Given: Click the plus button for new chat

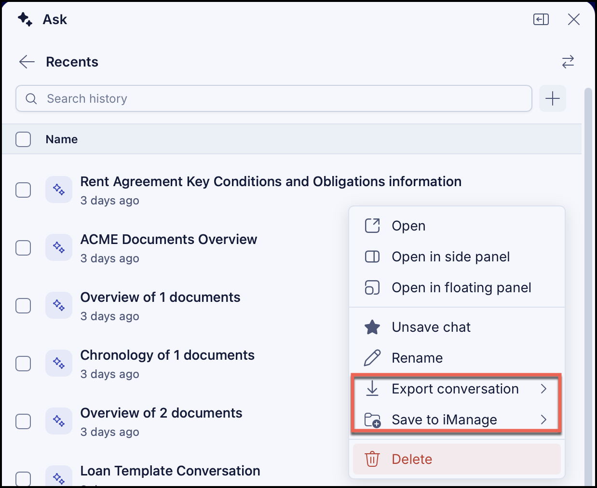Looking at the screenshot, I should coord(553,98).
